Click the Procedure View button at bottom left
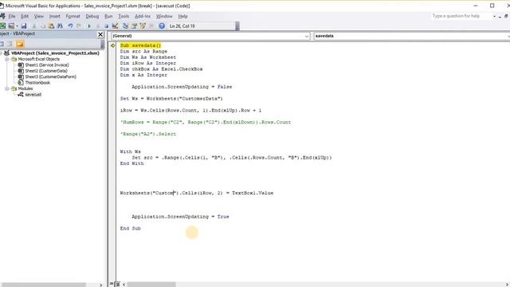510x287 pixels. click(x=112, y=284)
